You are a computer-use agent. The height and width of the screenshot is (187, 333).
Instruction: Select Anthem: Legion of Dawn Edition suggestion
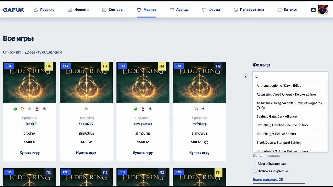pos(290,86)
